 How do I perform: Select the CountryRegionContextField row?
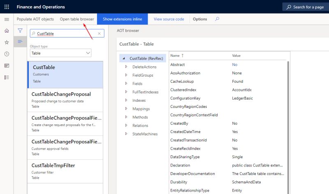228,115
